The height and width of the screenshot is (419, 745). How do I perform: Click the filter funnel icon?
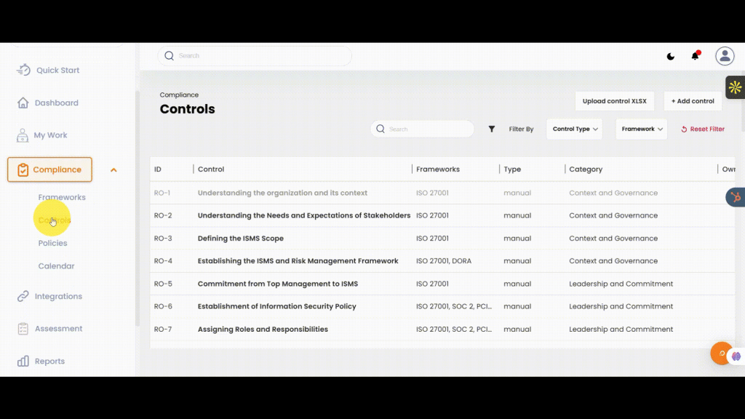[492, 129]
